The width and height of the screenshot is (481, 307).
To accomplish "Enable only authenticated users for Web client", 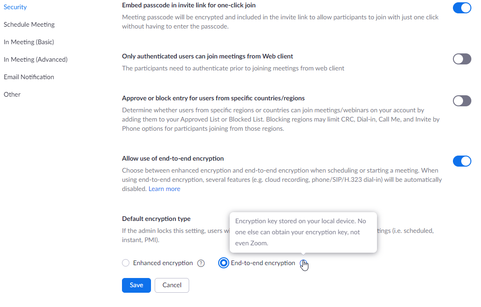I will coord(462,59).
